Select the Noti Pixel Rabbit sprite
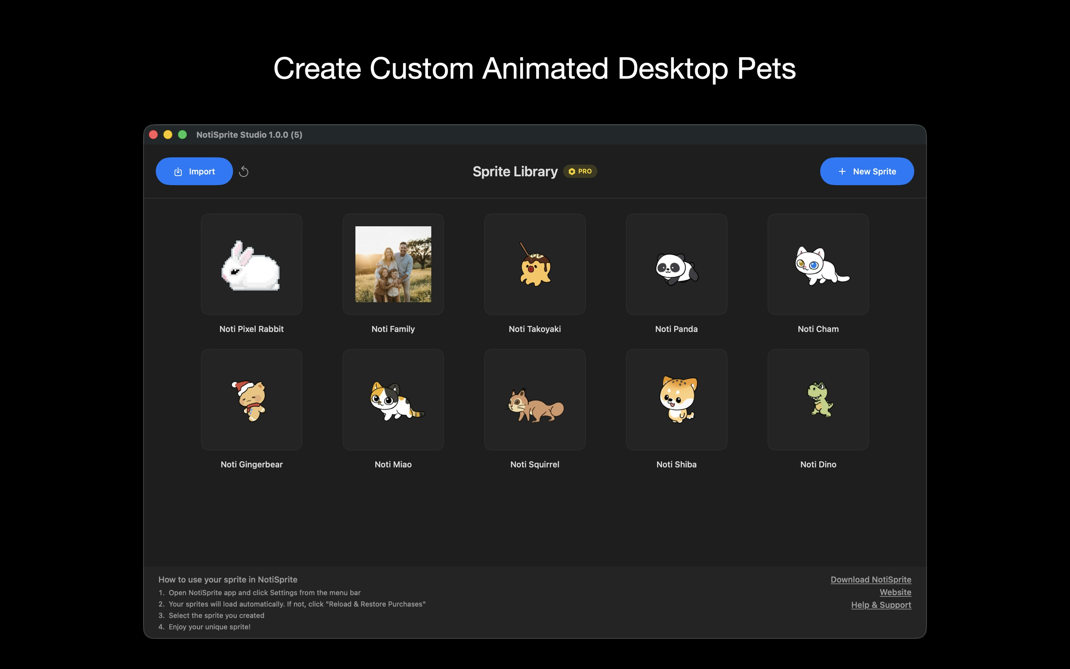This screenshot has width=1070, height=669. 251,264
